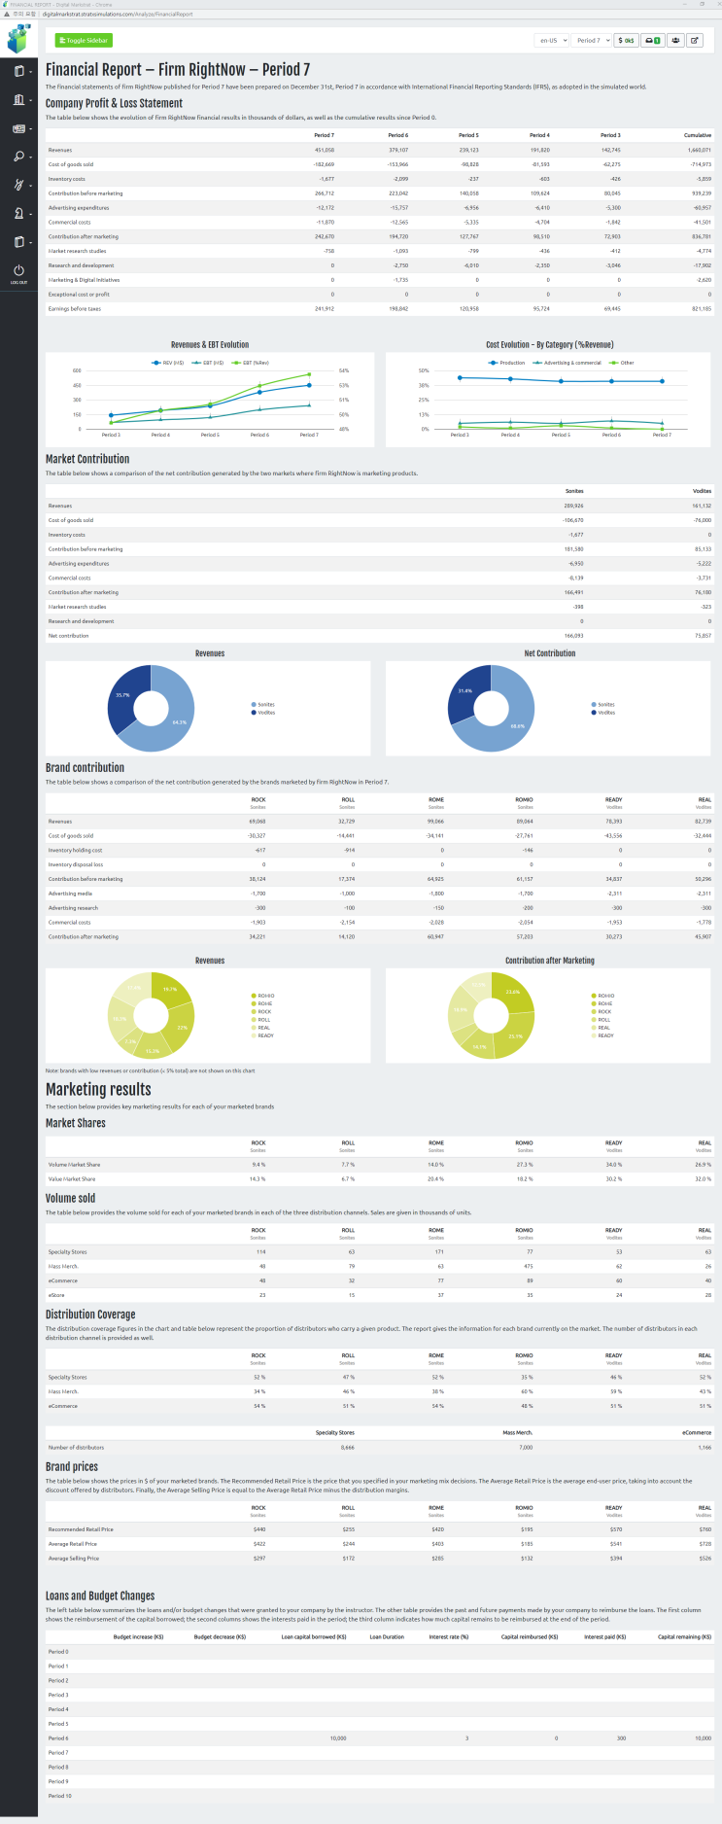Click the 'Net contribution' row label

pyautogui.click(x=69, y=636)
